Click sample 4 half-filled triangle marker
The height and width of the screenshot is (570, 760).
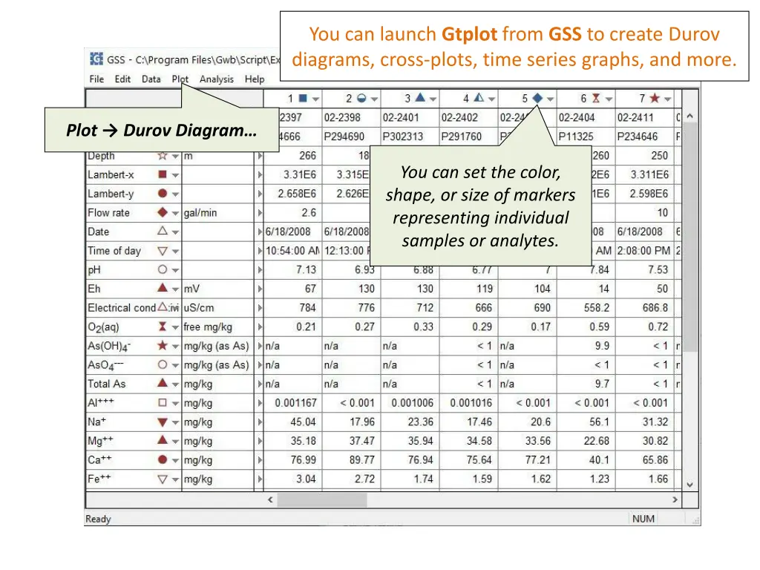(479, 98)
